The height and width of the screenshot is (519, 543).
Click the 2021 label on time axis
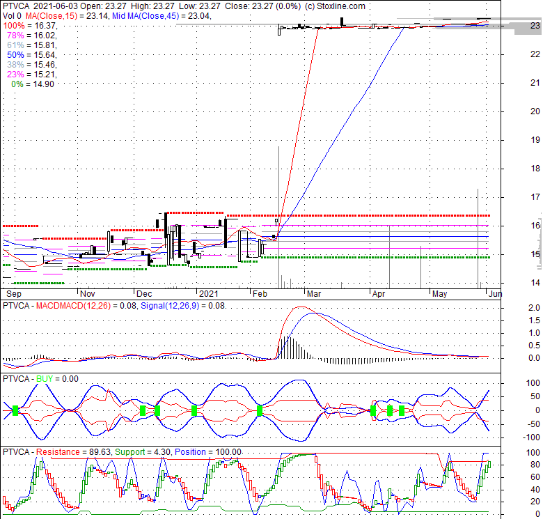click(209, 294)
